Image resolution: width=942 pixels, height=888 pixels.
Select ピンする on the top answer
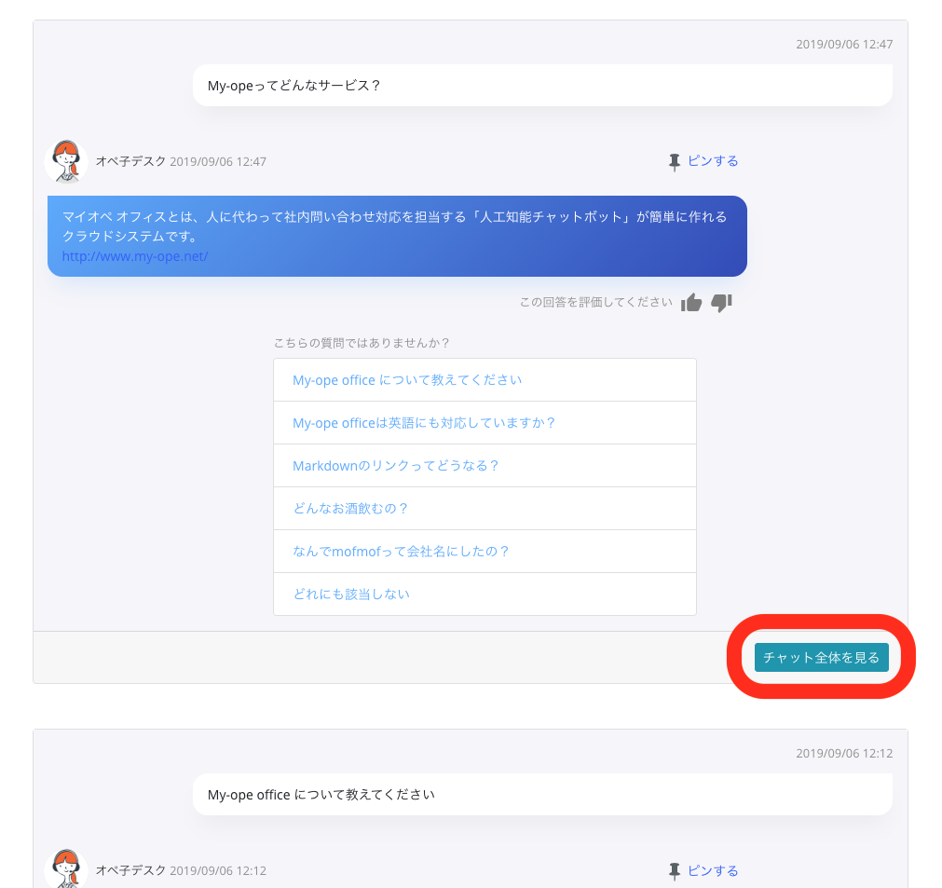713,160
